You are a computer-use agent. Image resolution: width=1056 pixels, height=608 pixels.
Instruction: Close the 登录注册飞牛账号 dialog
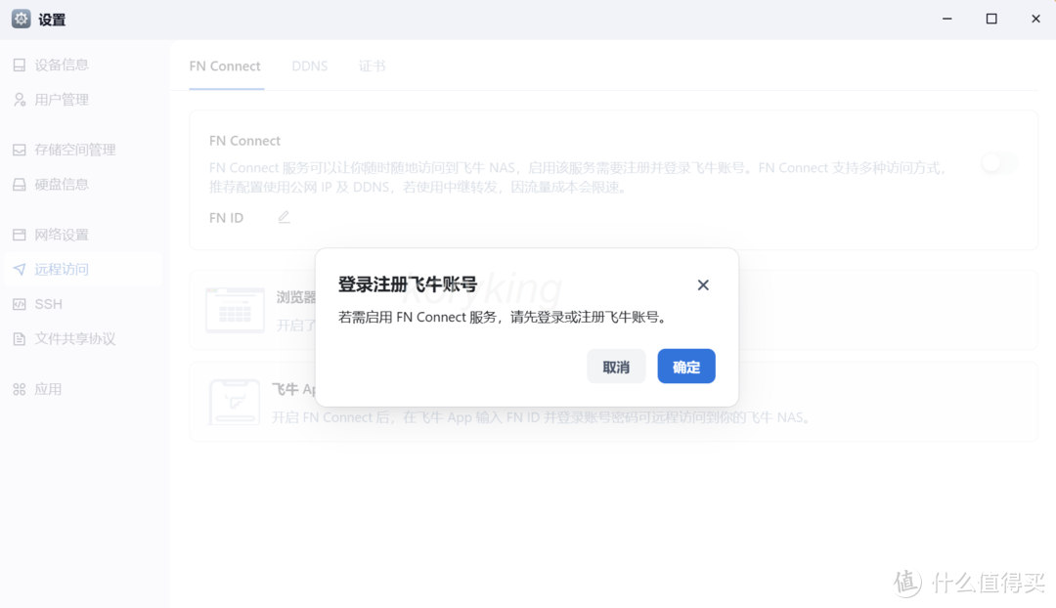703,284
